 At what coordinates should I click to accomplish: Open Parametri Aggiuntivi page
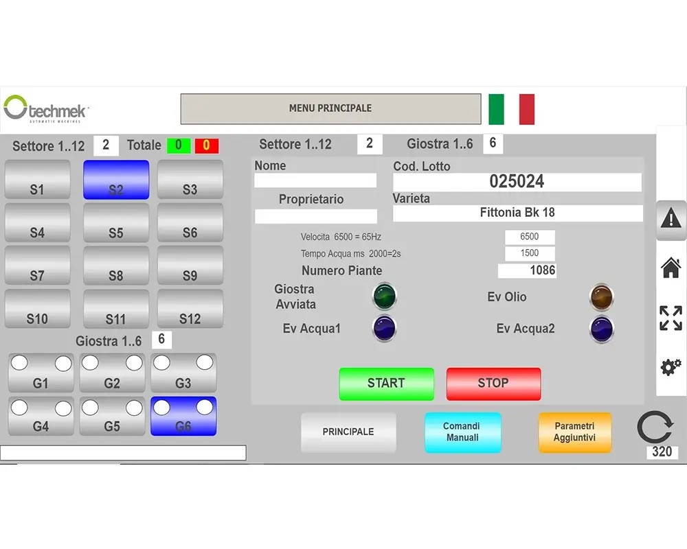pos(574,432)
